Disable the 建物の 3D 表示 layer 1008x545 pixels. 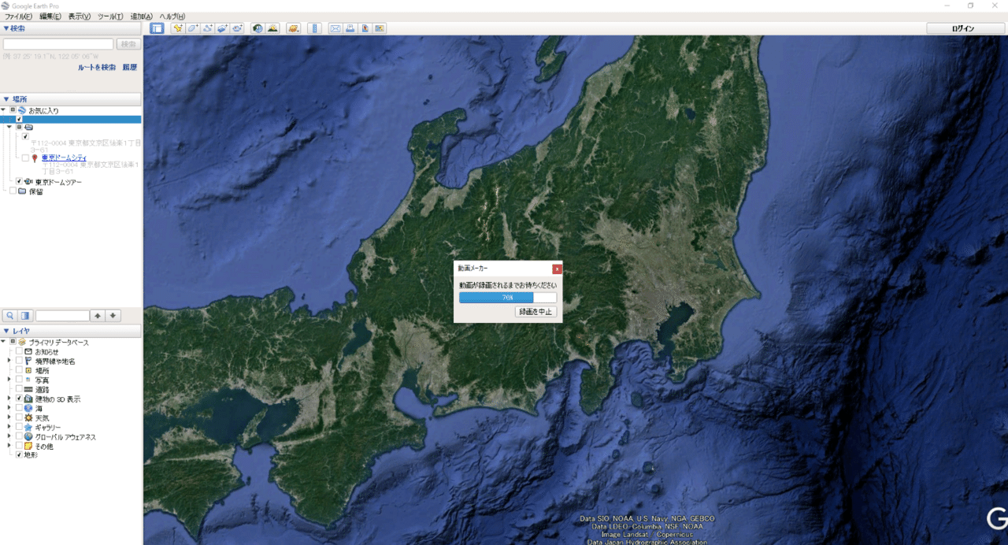tap(20, 398)
